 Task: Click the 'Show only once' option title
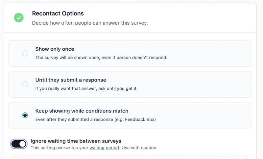tap(55, 49)
